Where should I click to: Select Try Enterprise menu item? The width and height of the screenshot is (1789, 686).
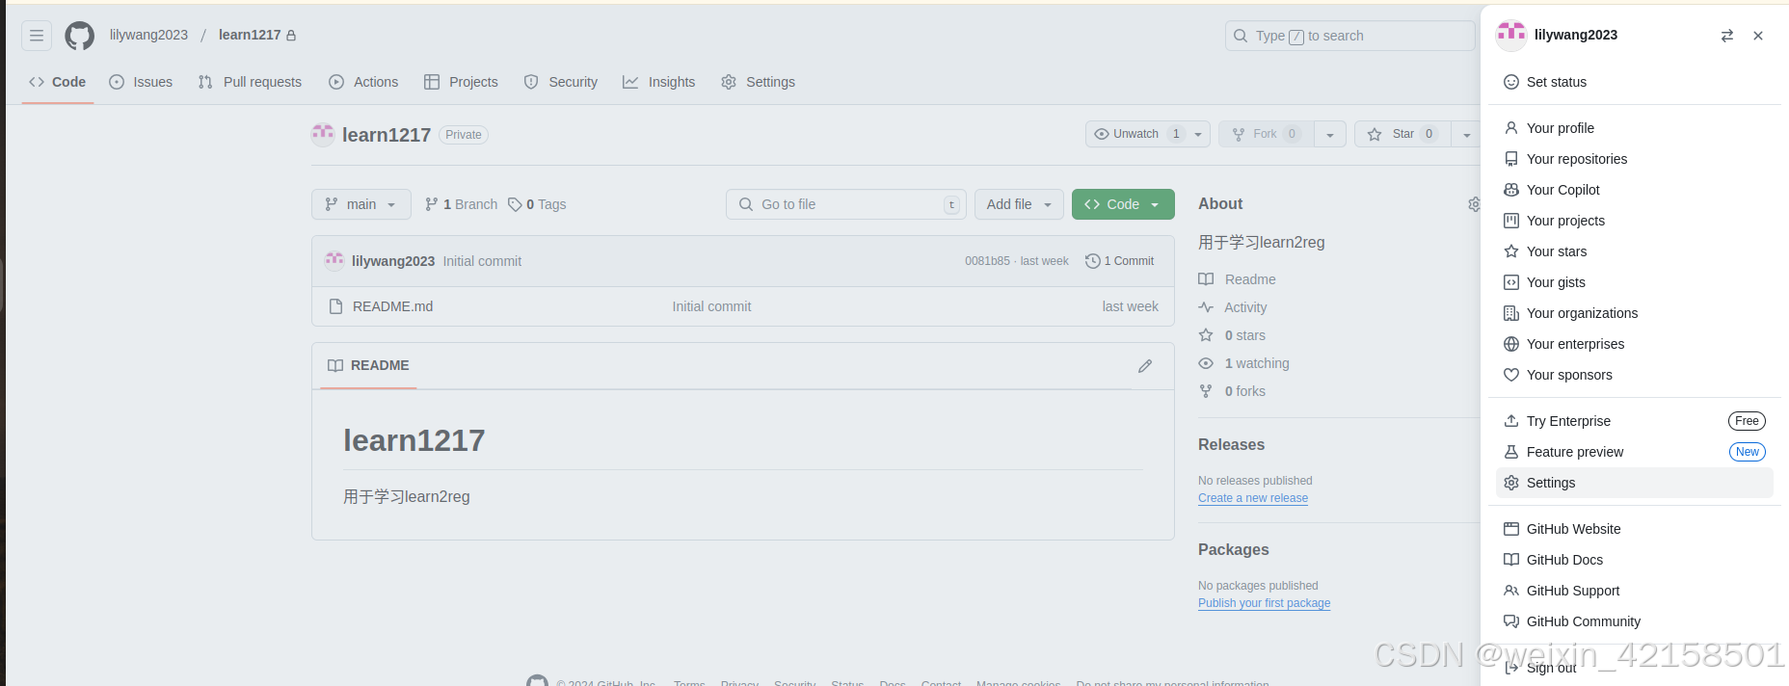pyautogui.click(x=1635, y=421)
